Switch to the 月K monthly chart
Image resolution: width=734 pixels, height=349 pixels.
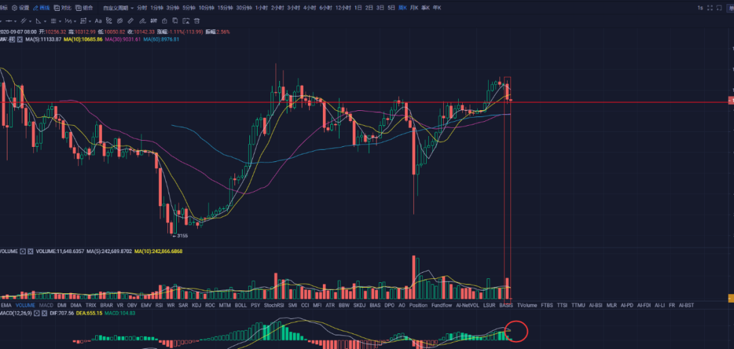pos(414,7)
